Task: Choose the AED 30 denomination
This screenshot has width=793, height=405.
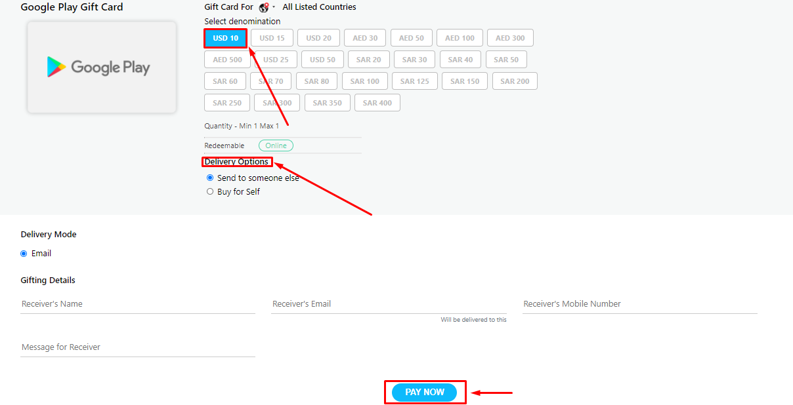Action: pos(365,38)
